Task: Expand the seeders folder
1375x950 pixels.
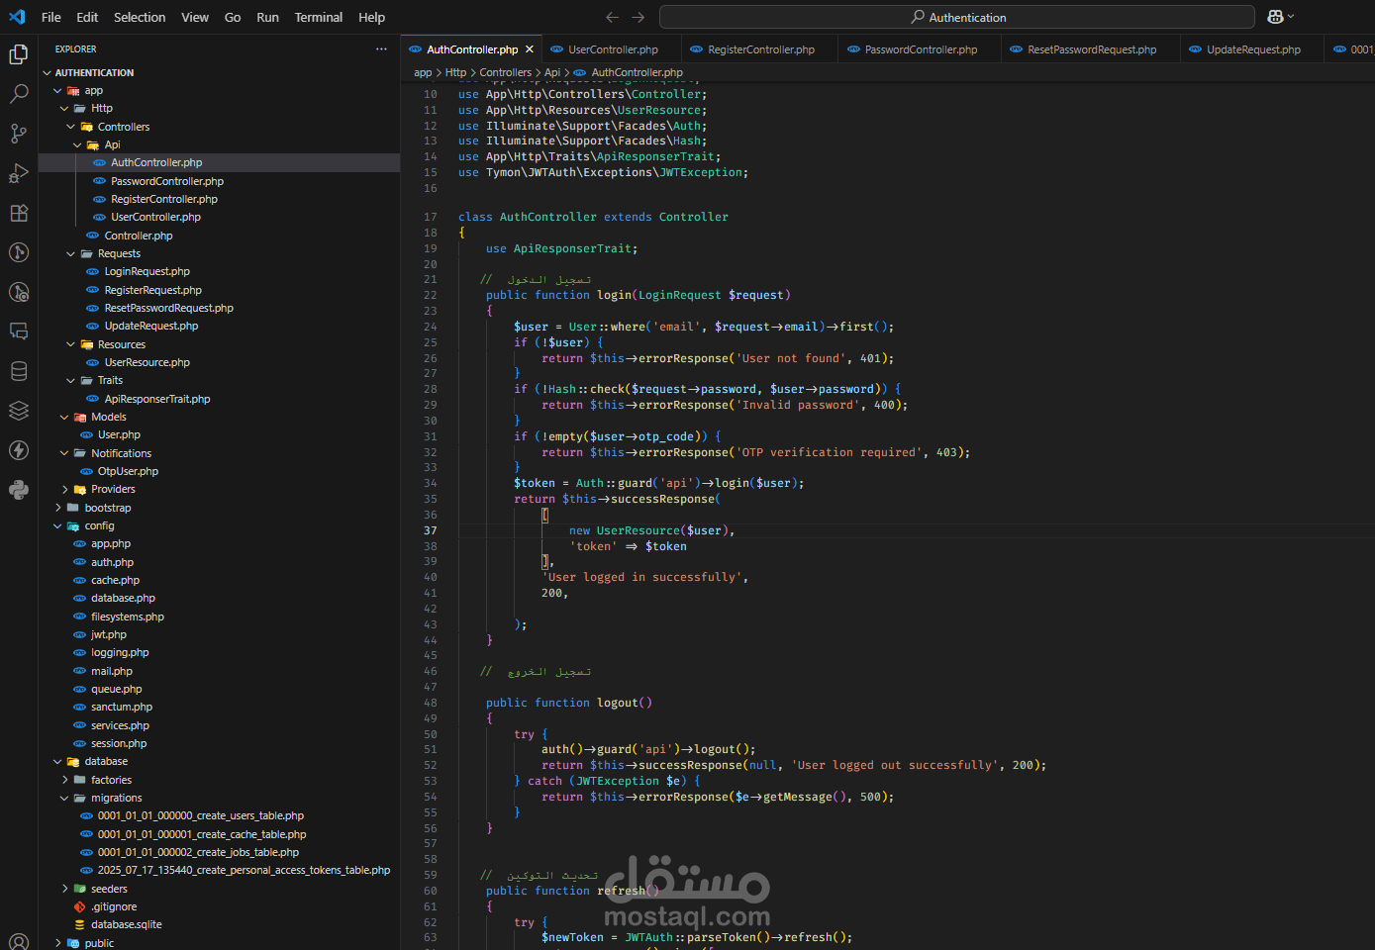Action: [64, 889]
